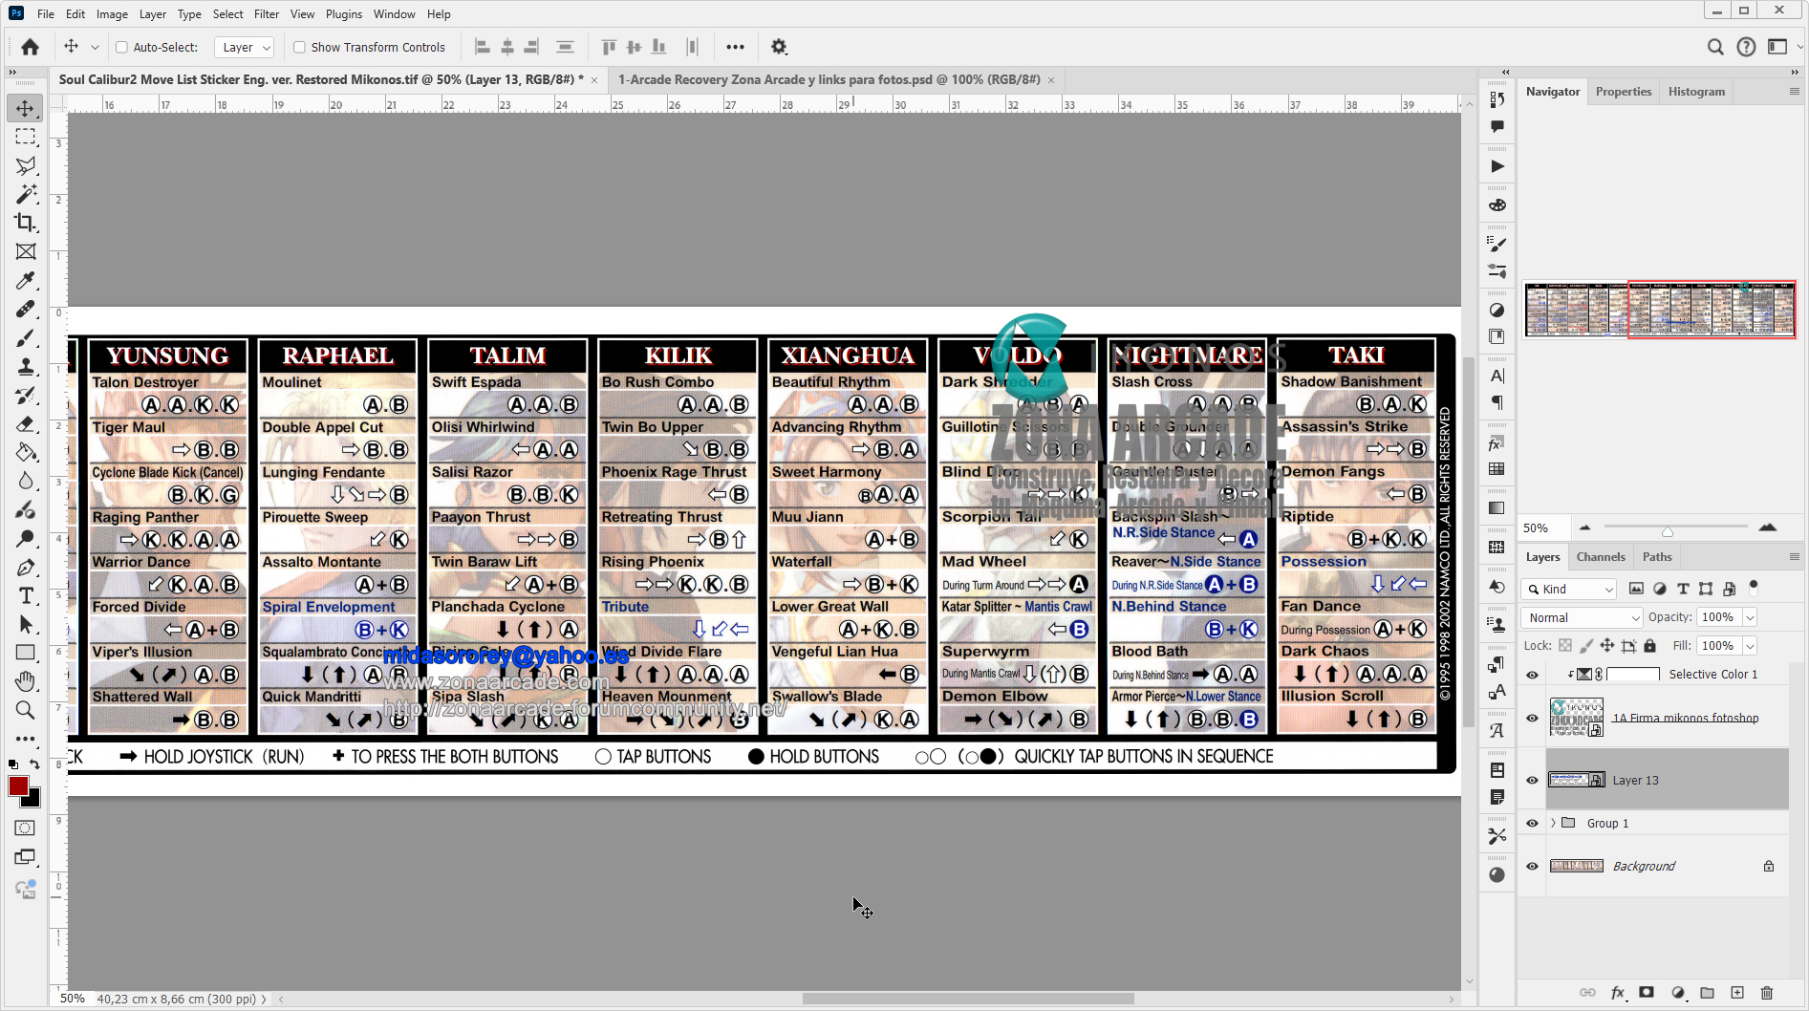
Task: Delete layer with the trash icon
Action: click(1767, 993)
